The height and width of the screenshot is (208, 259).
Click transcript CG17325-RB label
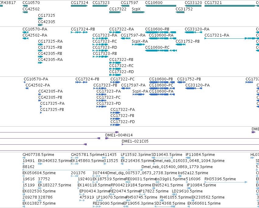(50, 48)
